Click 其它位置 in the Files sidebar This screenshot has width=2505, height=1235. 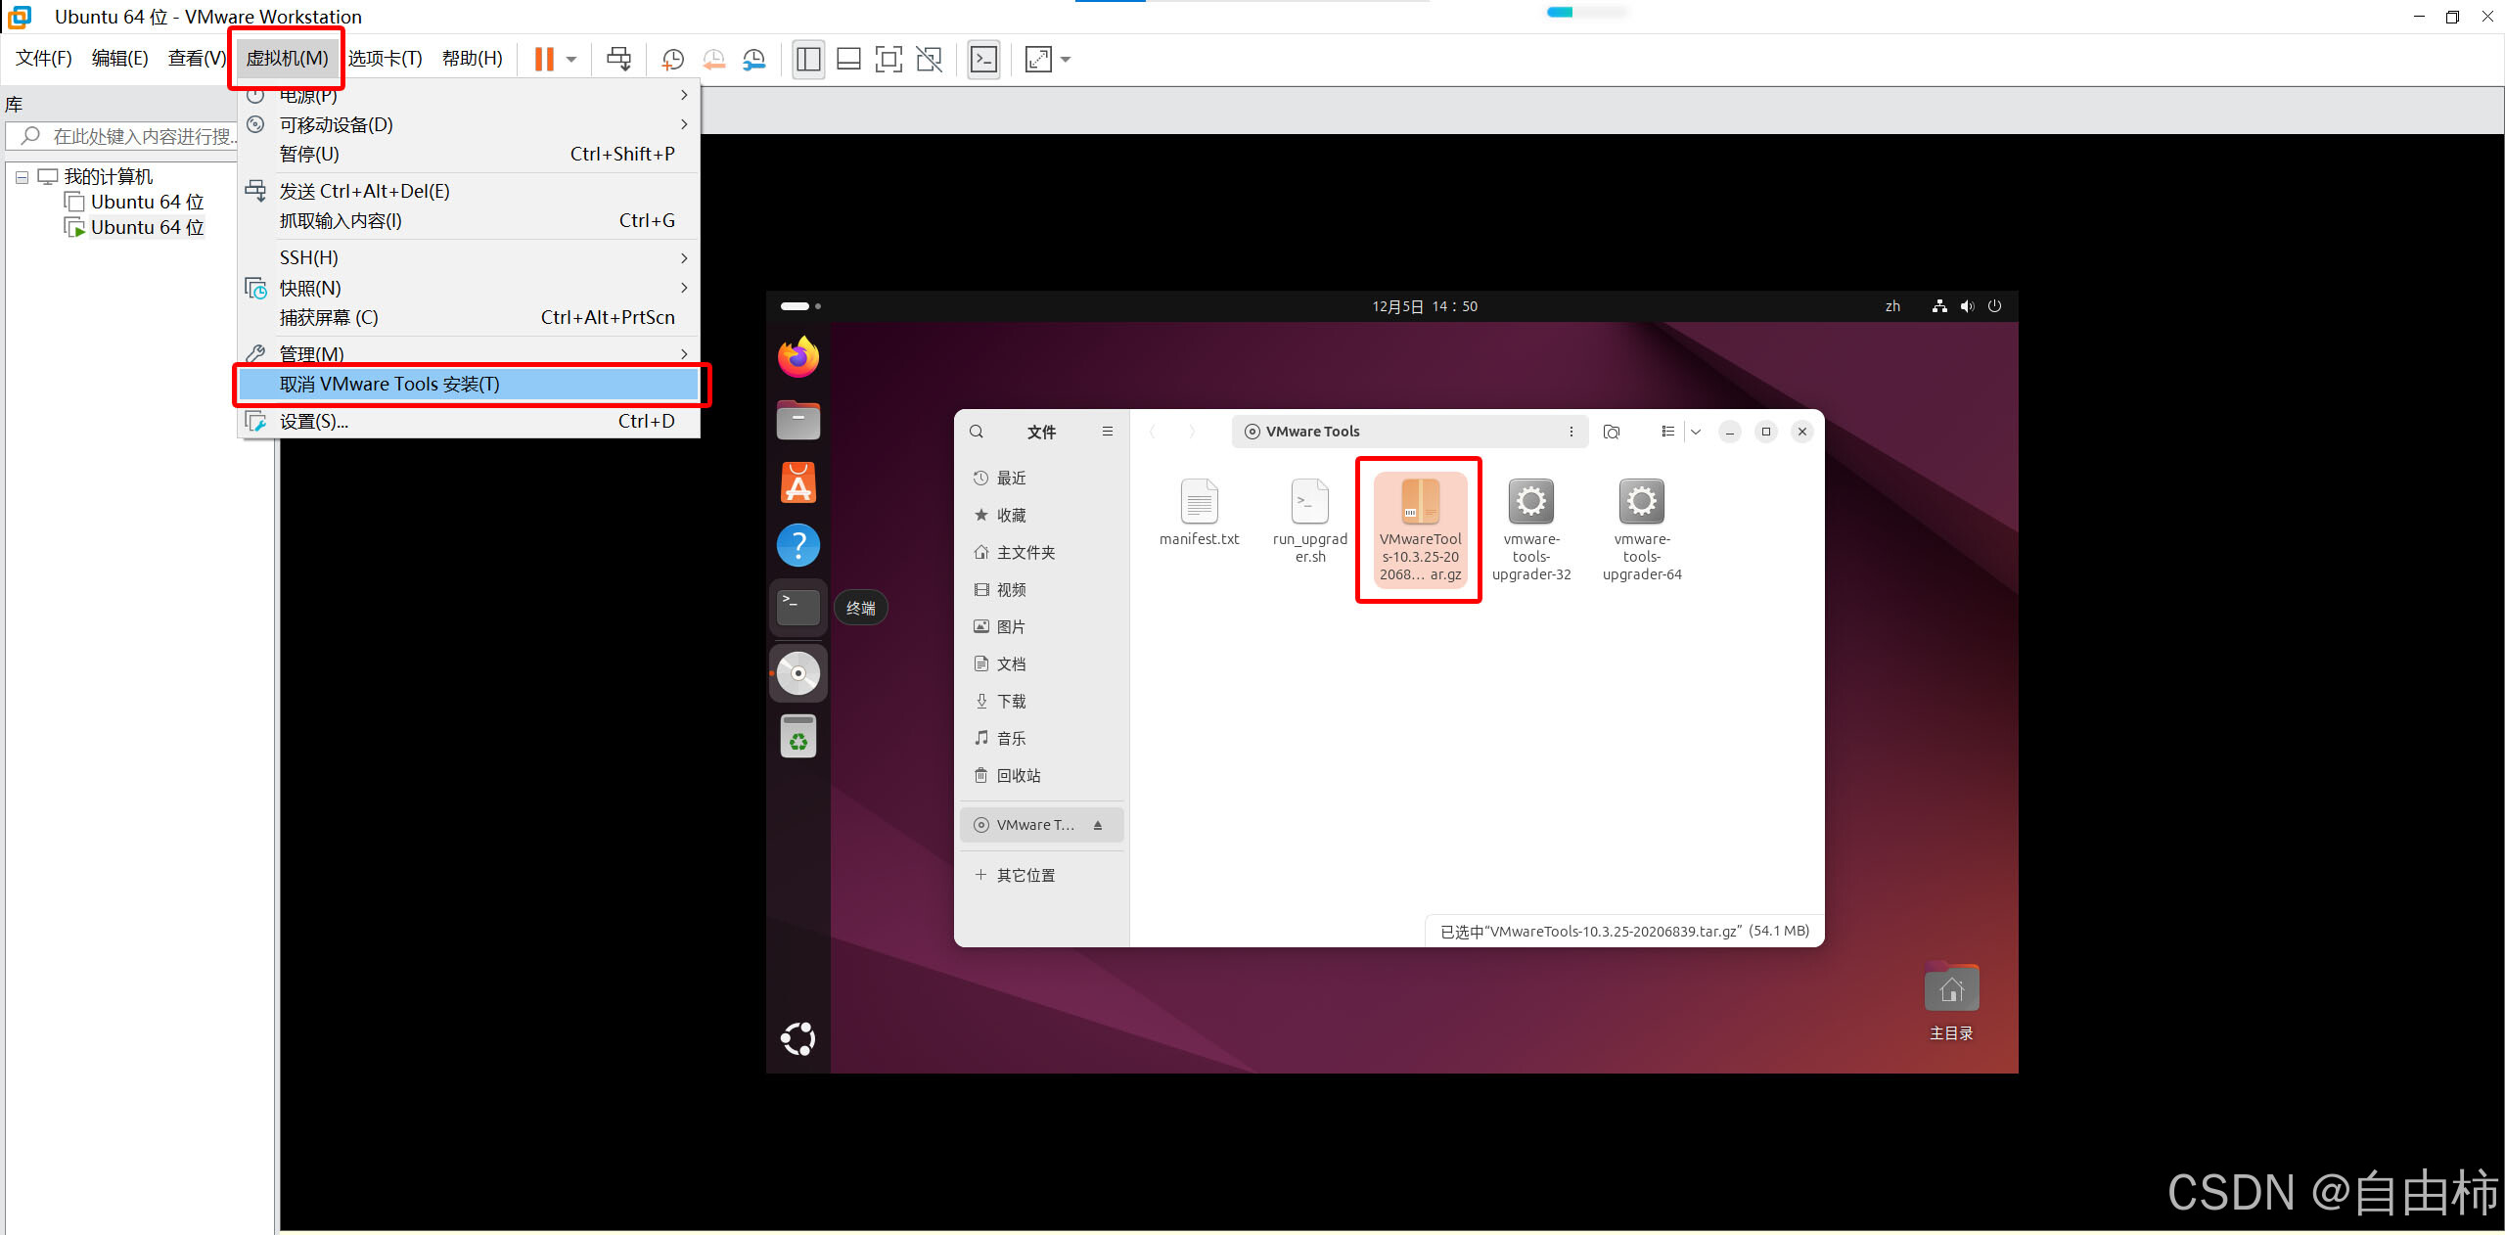coord(1025,874)
